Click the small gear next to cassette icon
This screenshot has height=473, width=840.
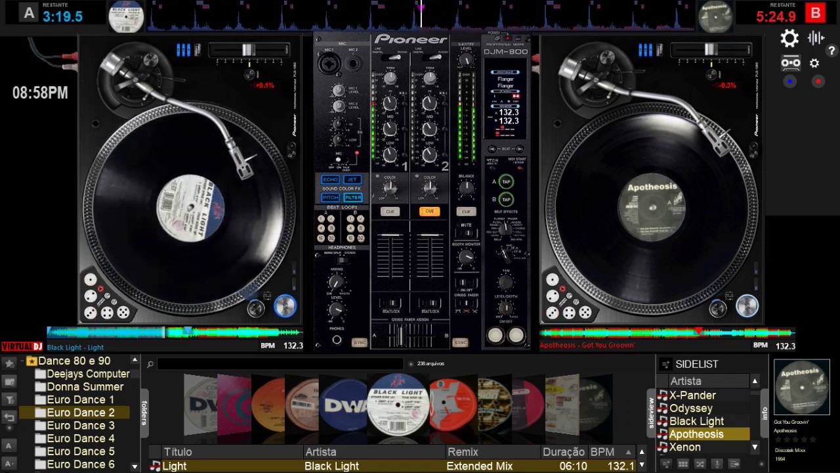[814, 63]
